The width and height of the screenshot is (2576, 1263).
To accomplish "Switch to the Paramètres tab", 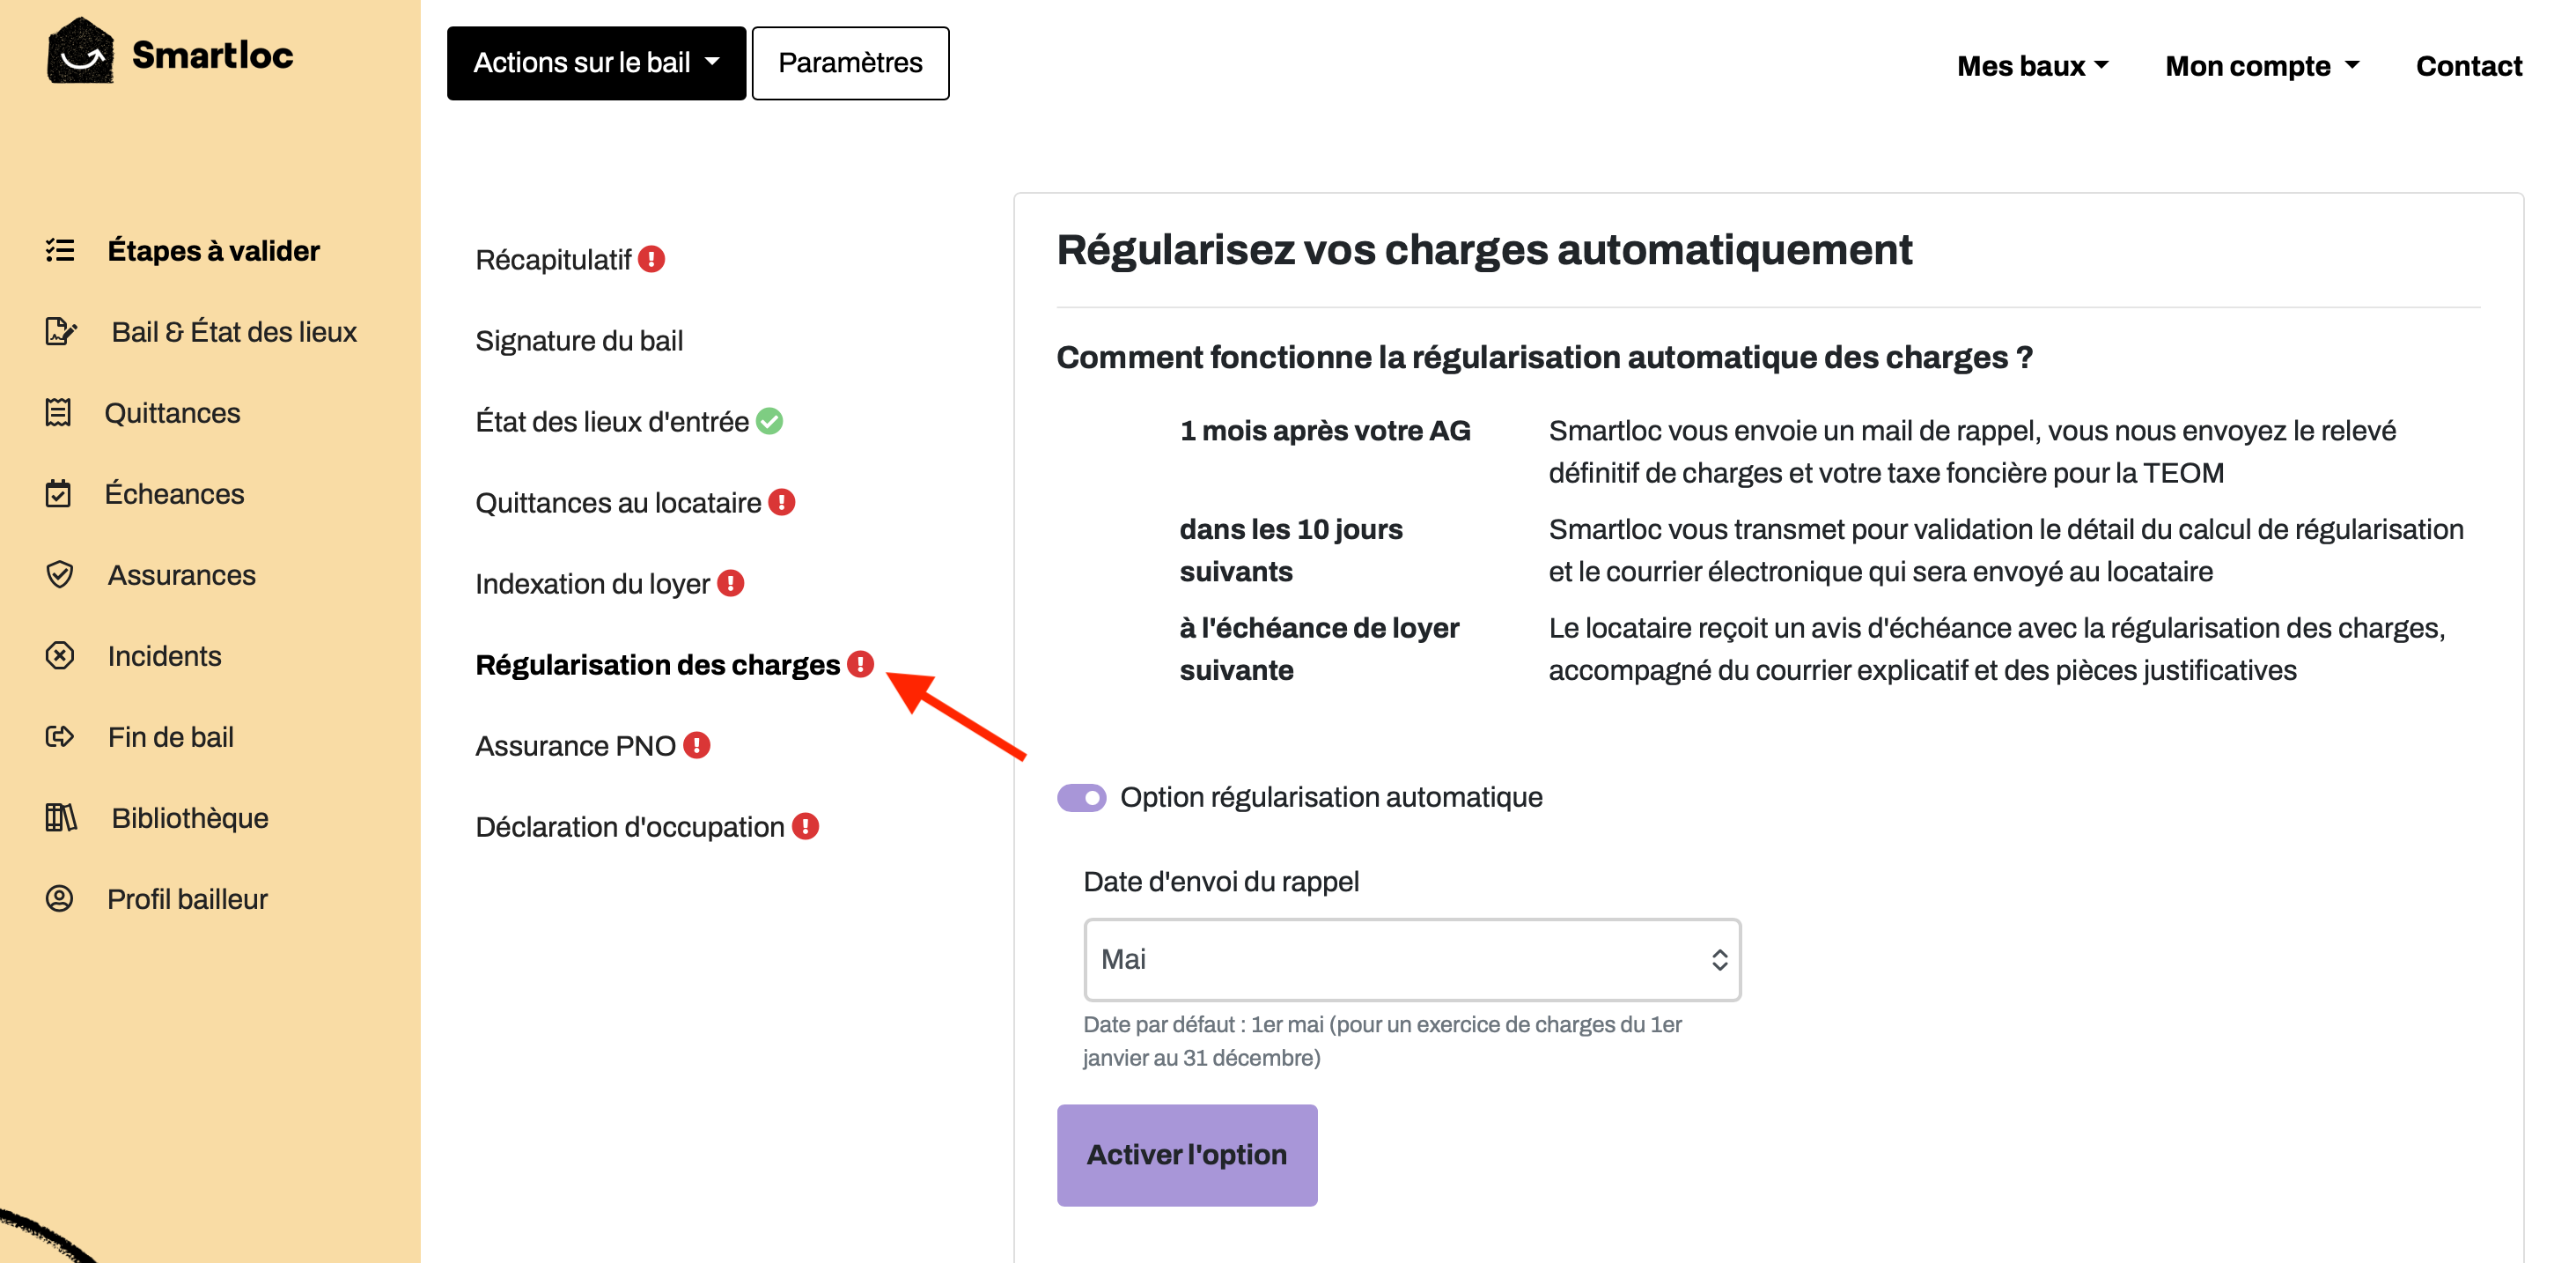I will [850, 63].
